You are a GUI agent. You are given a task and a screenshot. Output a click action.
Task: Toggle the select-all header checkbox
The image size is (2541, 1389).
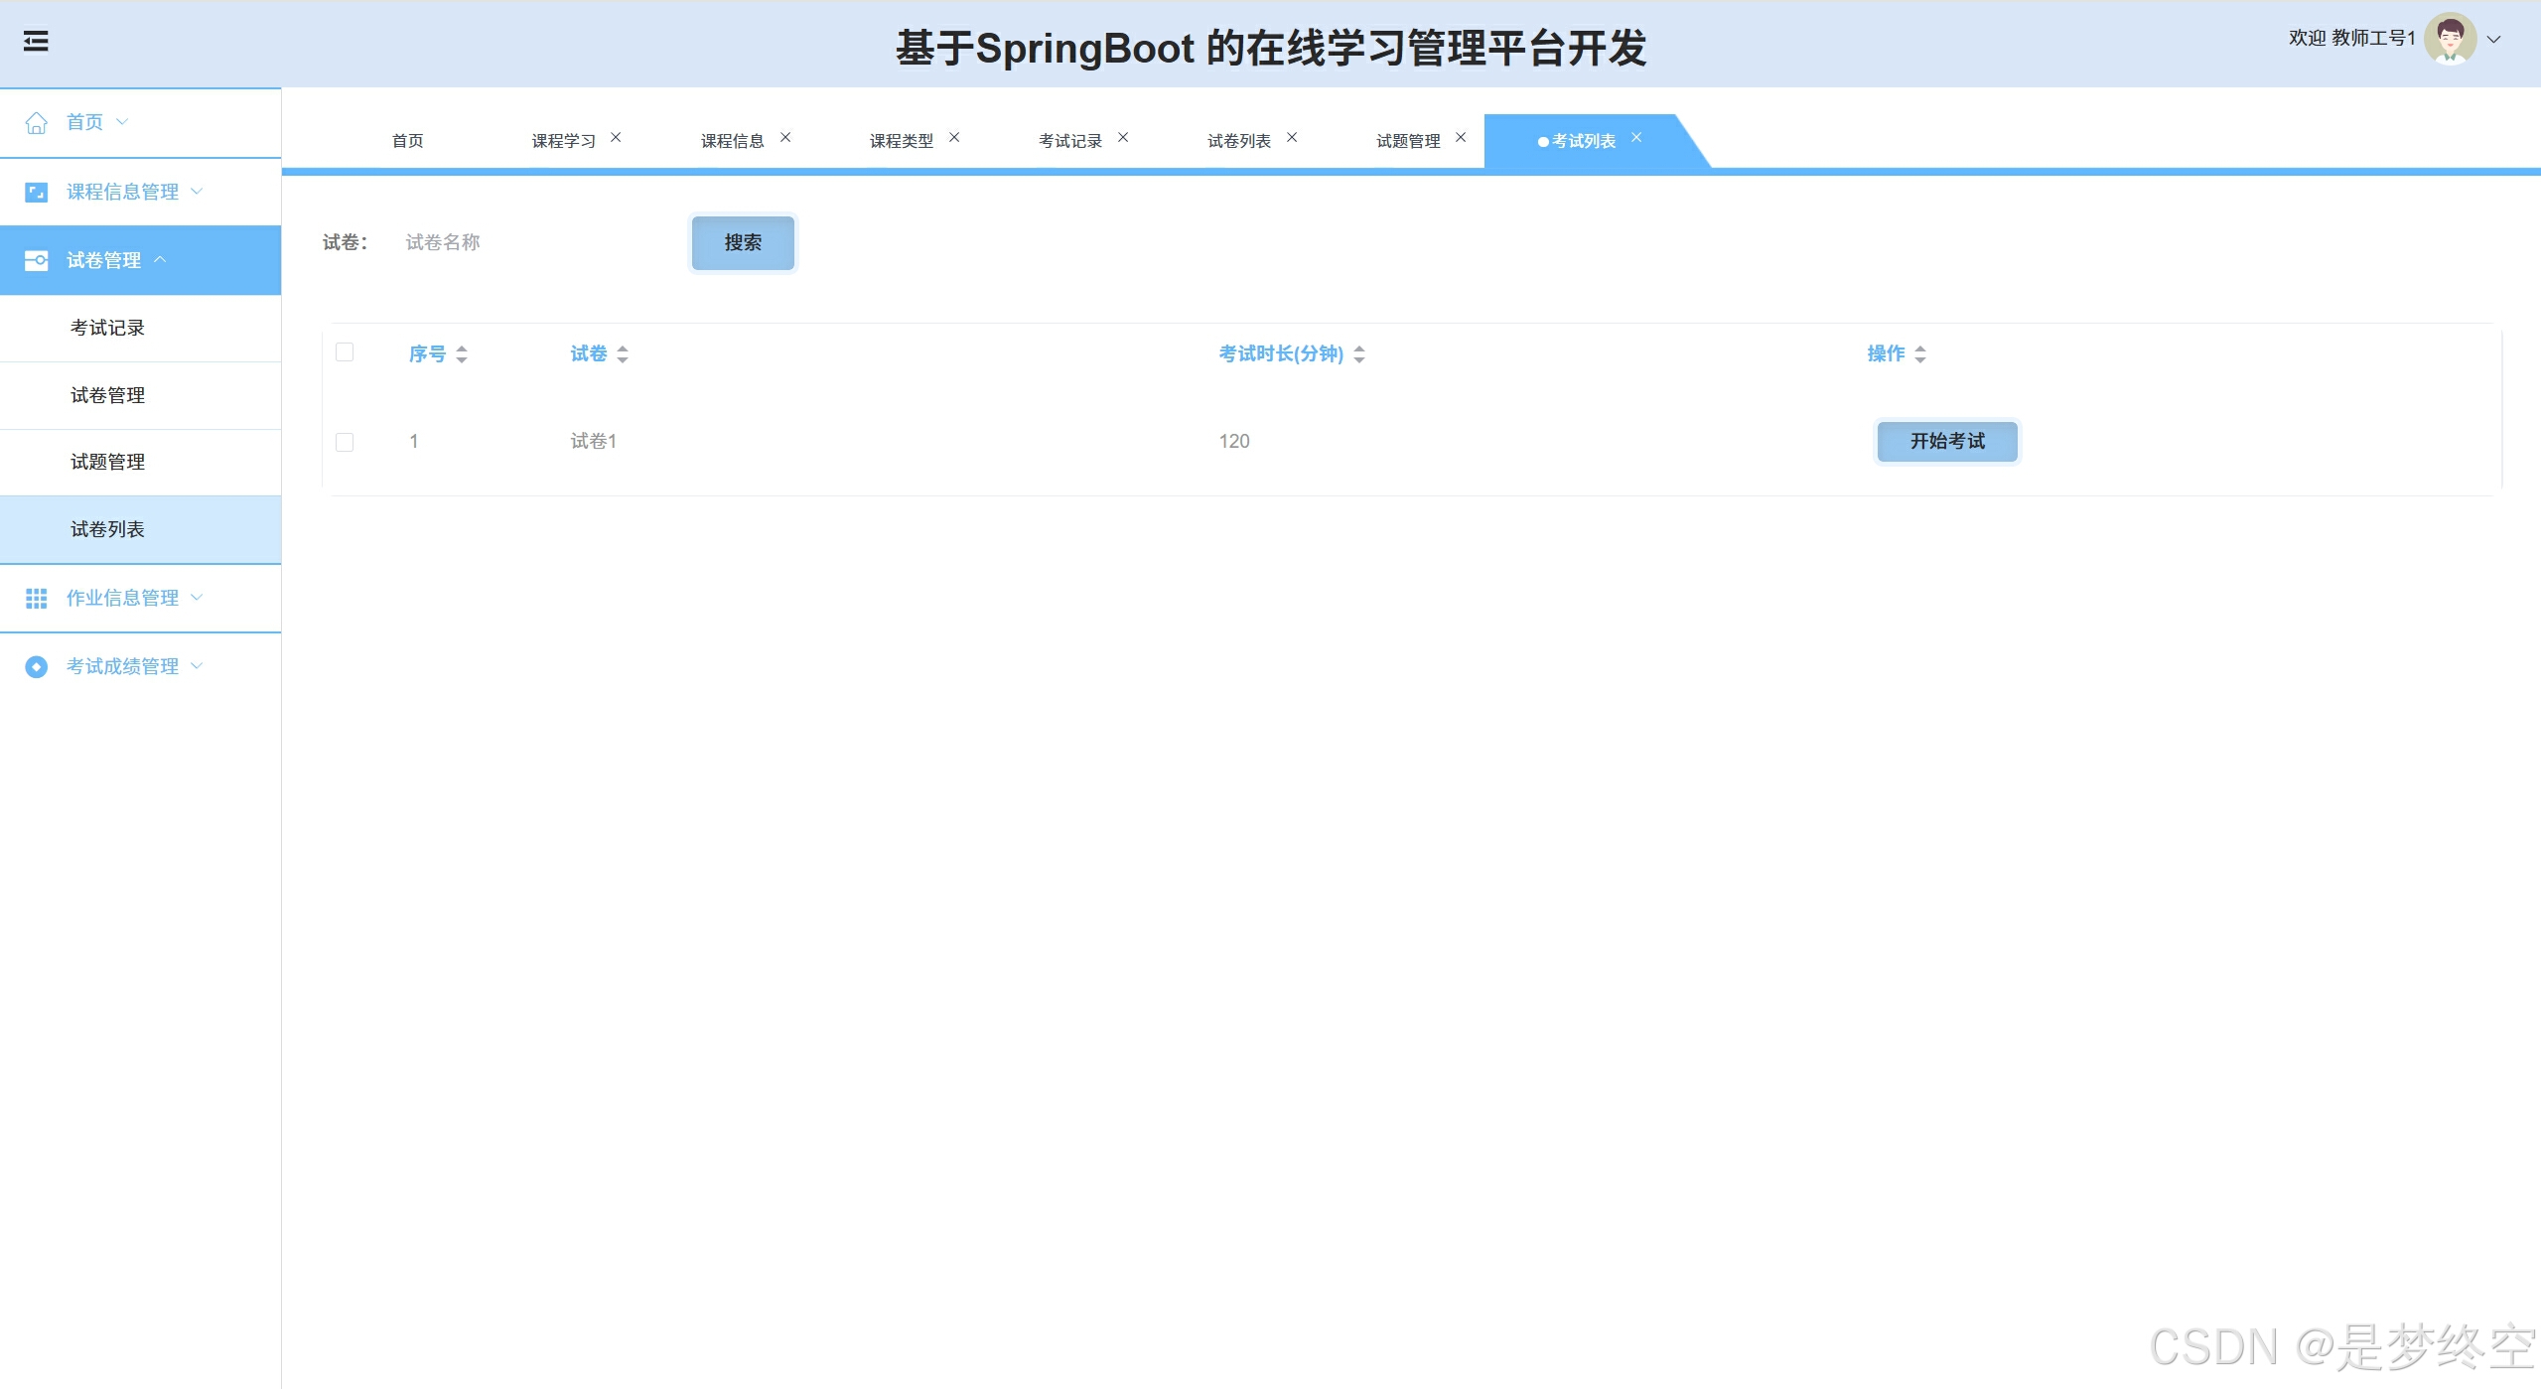pyautogui.click(x=345, y=352)
